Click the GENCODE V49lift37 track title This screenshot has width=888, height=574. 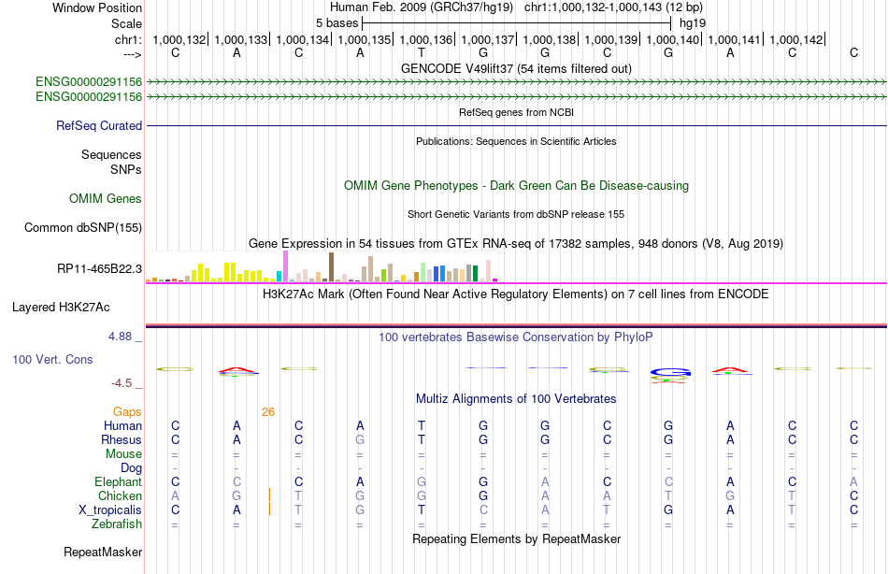[x=516, y=68]
